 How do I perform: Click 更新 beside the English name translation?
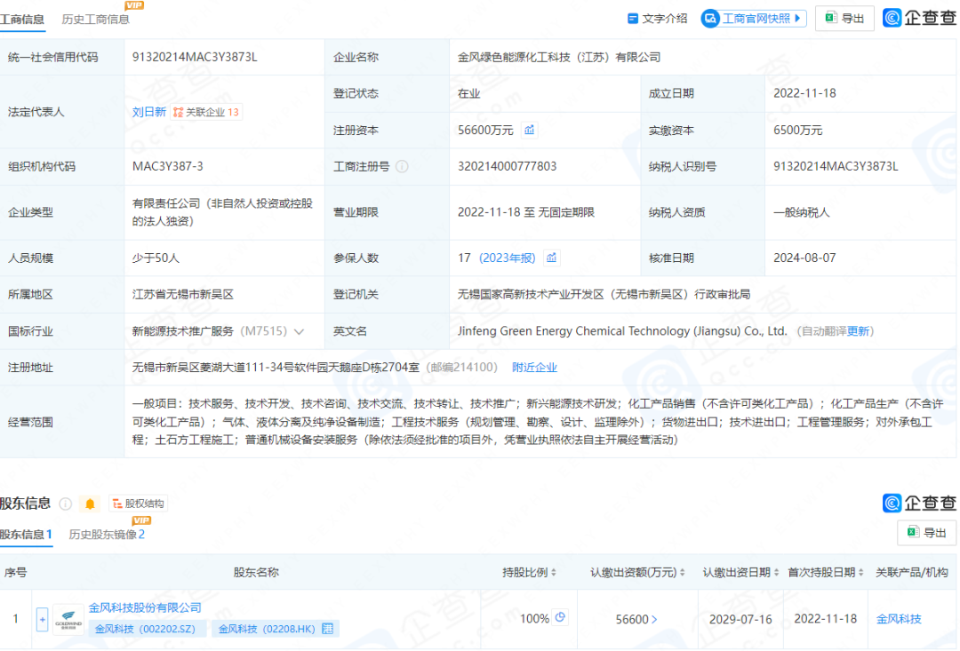pos(858,331)
